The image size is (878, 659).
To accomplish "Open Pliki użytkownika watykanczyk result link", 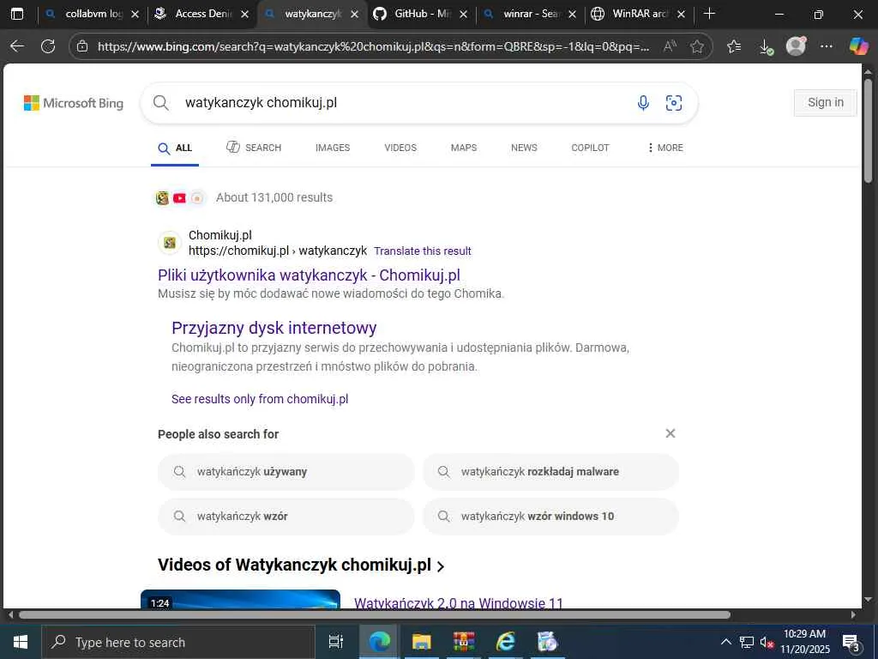I will (309, 275).
